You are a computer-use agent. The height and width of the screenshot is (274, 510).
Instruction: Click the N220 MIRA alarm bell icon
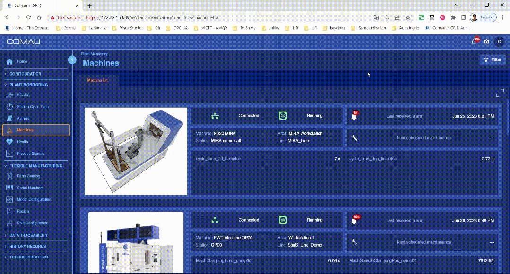click(x=354, y=116)
